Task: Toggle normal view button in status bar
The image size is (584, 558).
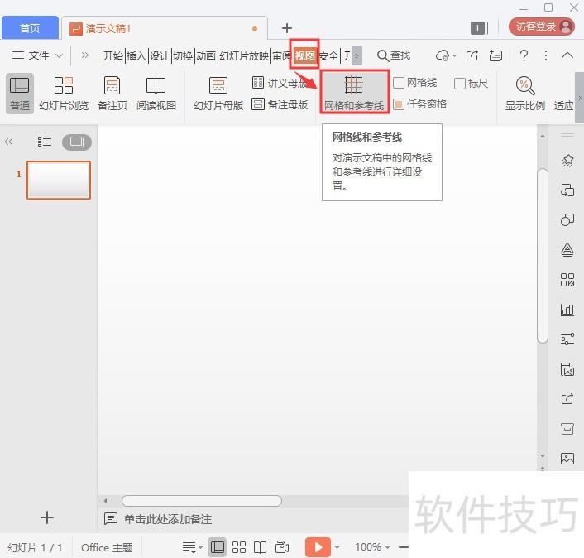Action: 217,547
